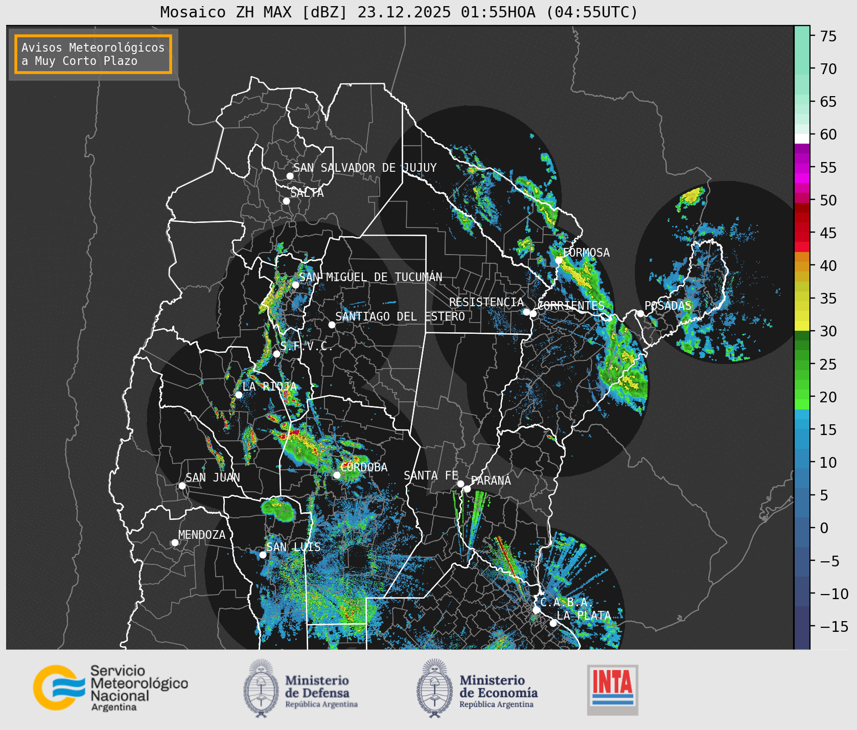The width and height of the screenshot is (857, 730).
Task: Select the RESISTENCIA city marker
Action: (526, 312)
